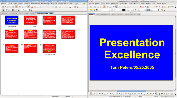Click the Help lifebuoy icon in right window
Viewport: 177px width, 98px height.
click(x=163, y=7)
